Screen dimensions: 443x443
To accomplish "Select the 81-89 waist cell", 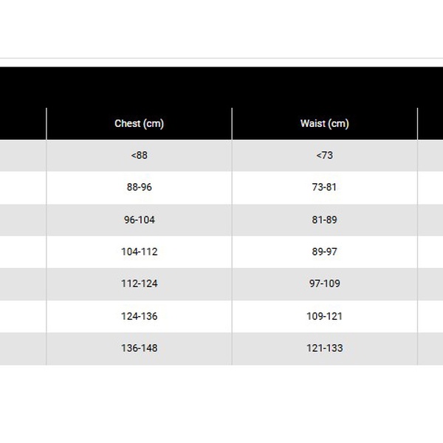I will (x=324, y=219).
